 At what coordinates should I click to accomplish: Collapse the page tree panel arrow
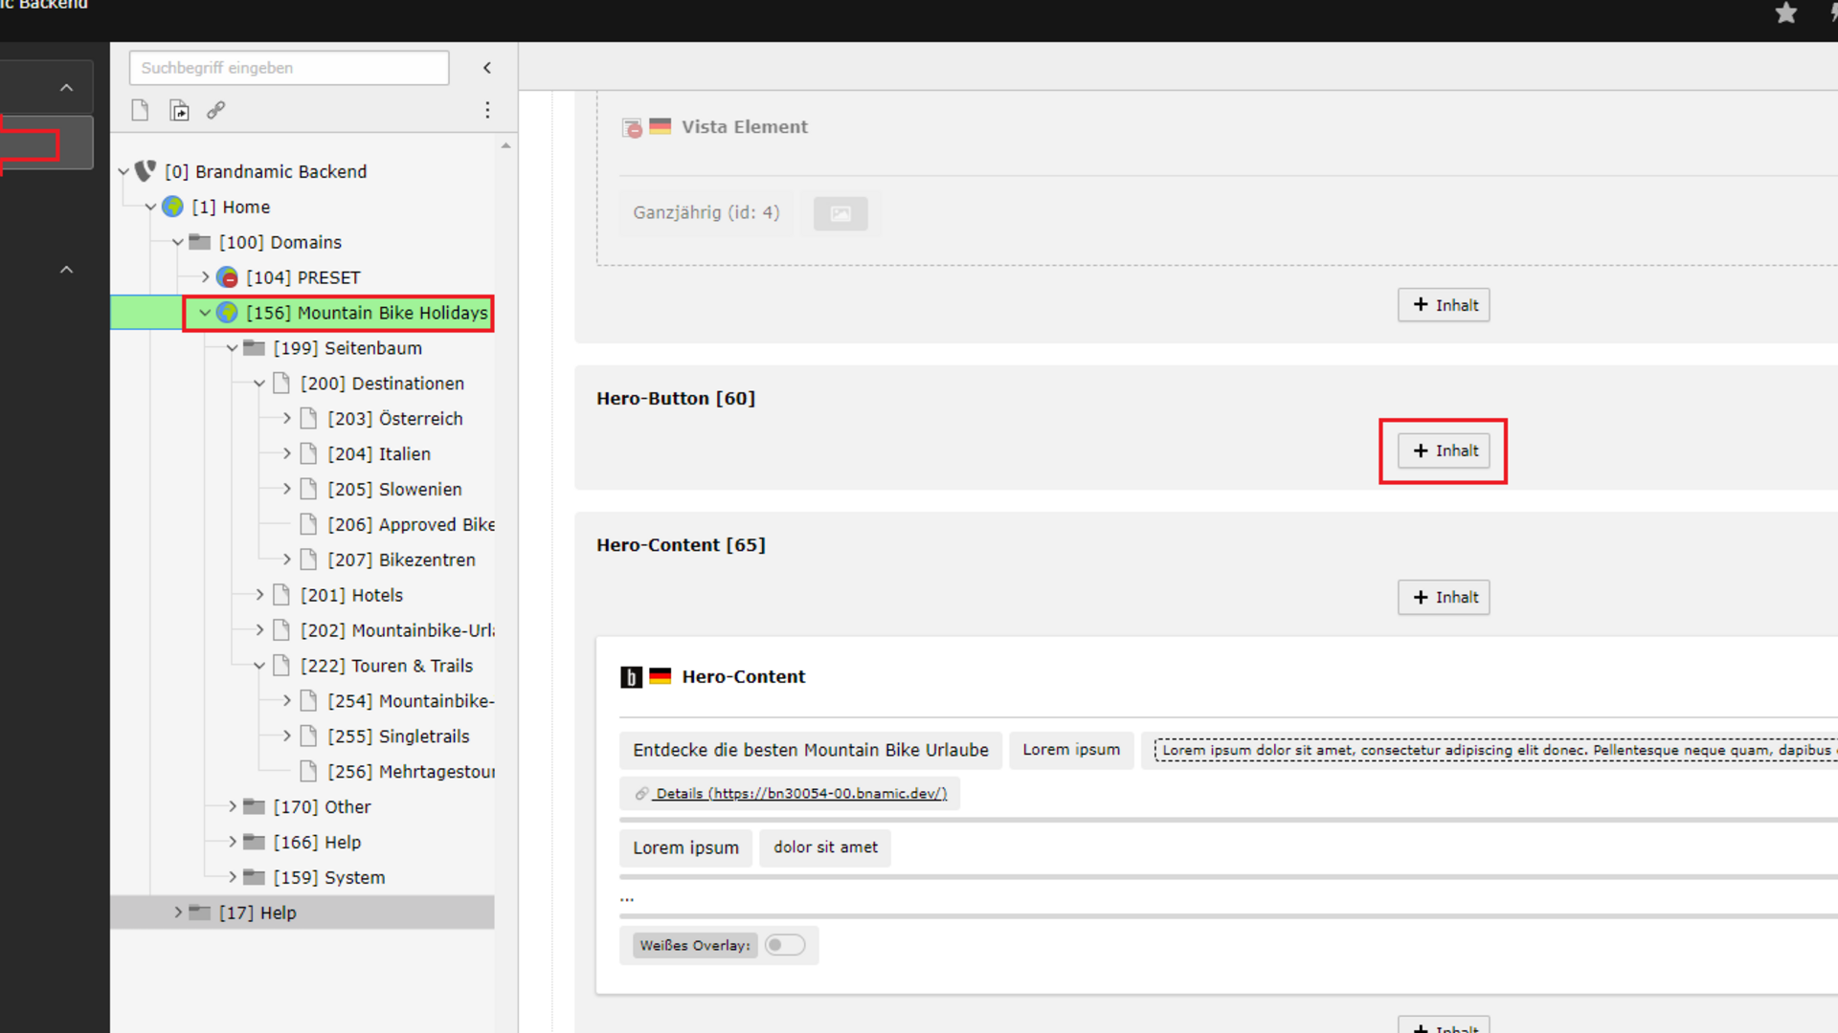(x=487, y=68)
